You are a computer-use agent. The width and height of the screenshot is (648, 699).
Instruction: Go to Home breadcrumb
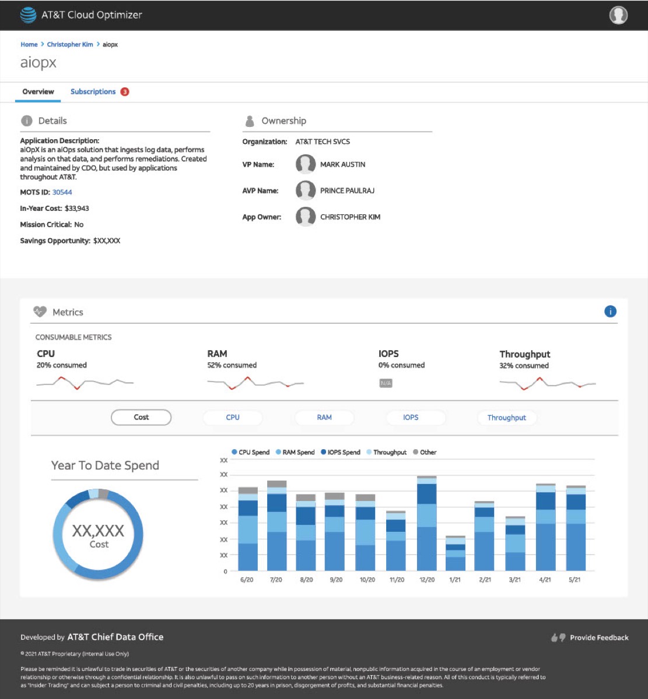[29, 44]
